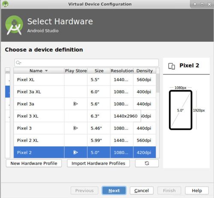This screenshot has height=198, width=214.
Task: Click Import Hardware Profiles button
Action: pyautogui.click(x=98, y=163)
